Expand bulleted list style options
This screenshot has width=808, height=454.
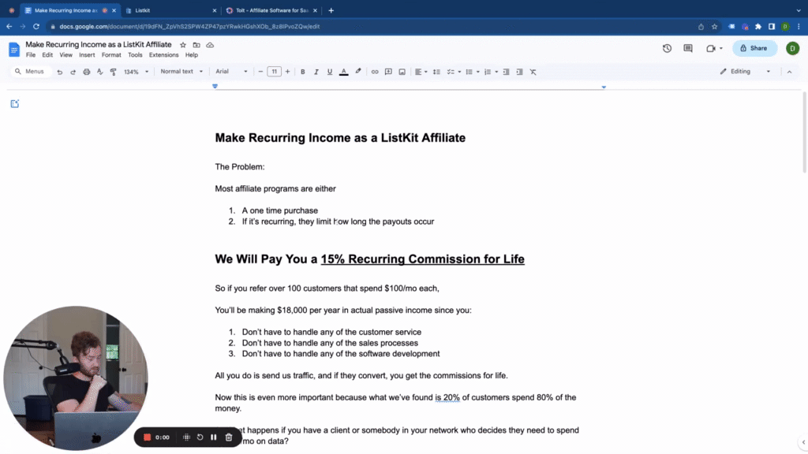(x=477, y=72)
